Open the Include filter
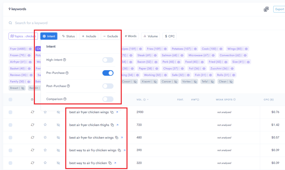285x170 pixels. [x=89, y=36]
